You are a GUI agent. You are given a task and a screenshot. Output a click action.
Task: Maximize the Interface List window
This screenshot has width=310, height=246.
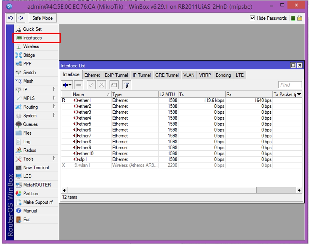pyautogui.click(x=293, y=65)
